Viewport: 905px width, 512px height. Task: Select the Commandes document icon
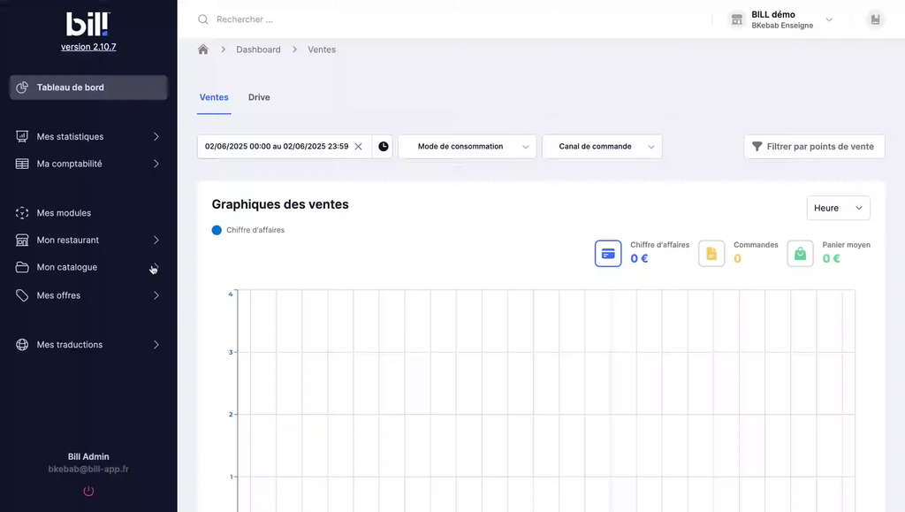[x=711, y=253]
